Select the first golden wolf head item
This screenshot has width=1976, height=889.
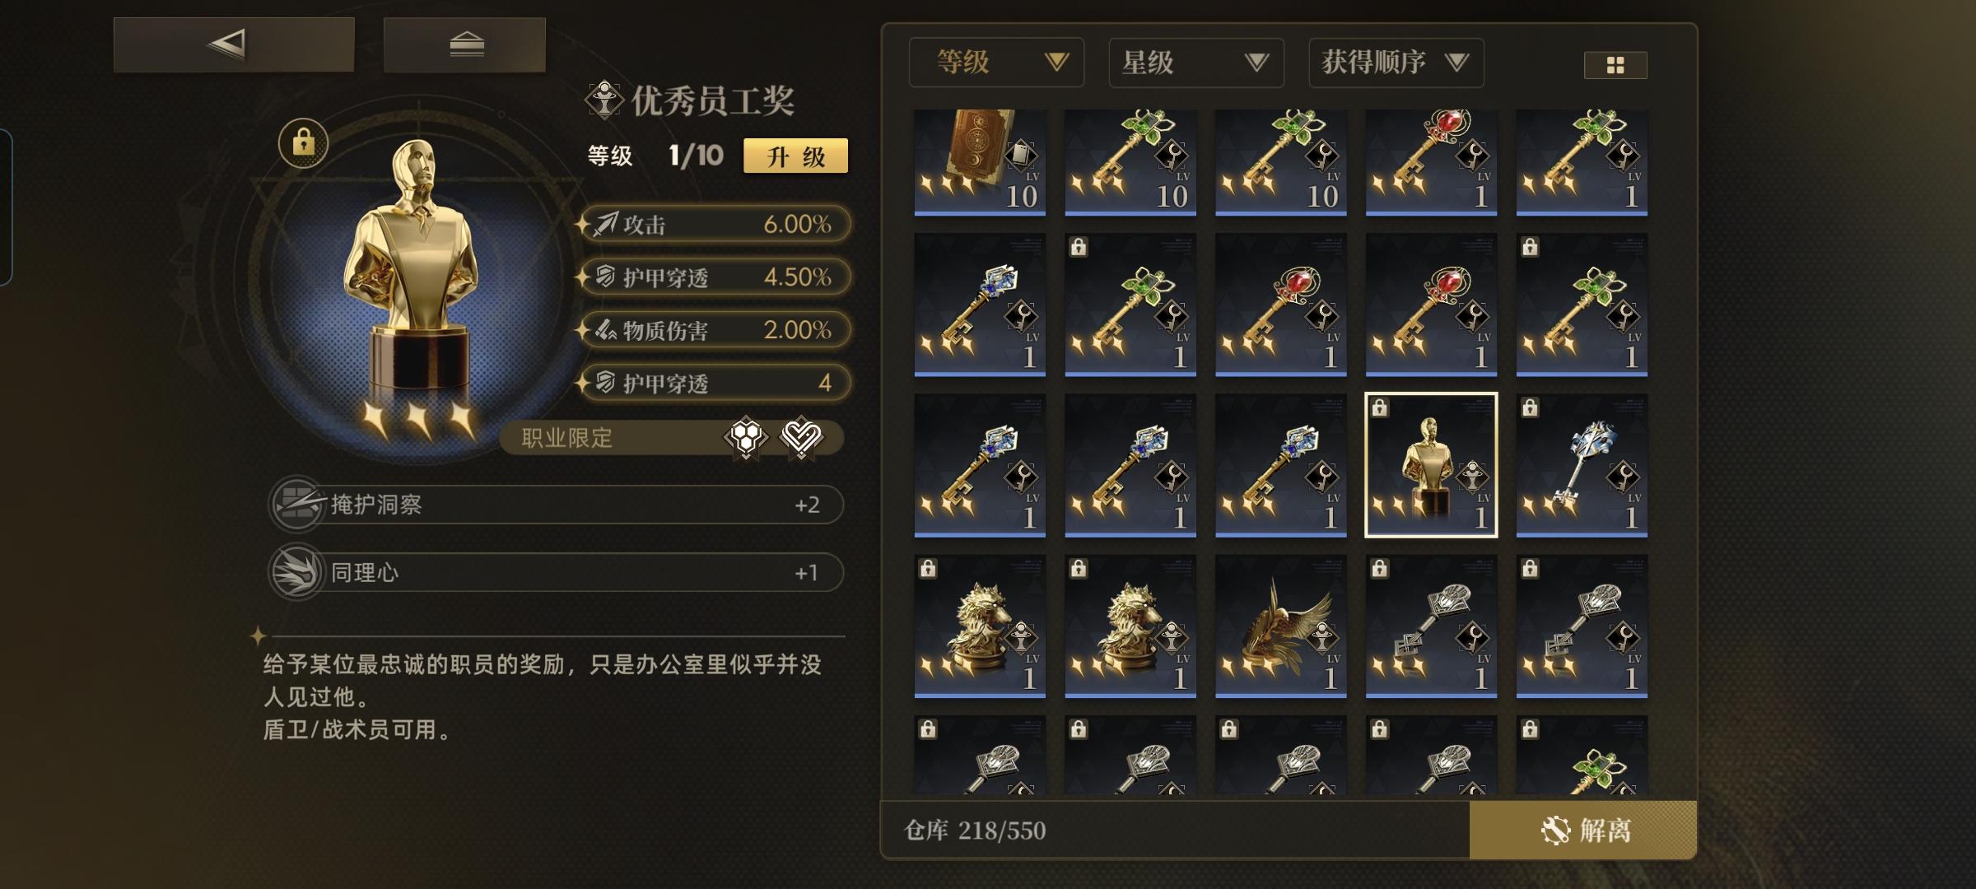980,626
